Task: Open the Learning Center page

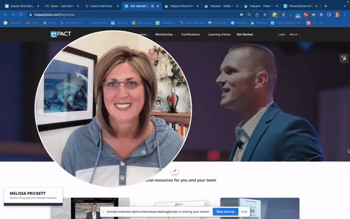Action: [220, 34]
